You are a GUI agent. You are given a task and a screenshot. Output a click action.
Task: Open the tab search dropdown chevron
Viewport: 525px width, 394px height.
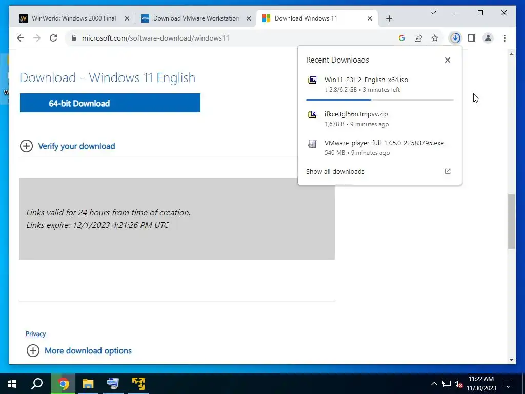coord(433,13)
